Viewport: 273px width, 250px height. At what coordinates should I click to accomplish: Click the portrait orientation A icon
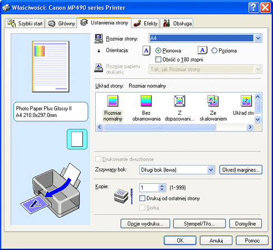click(147, 51)
